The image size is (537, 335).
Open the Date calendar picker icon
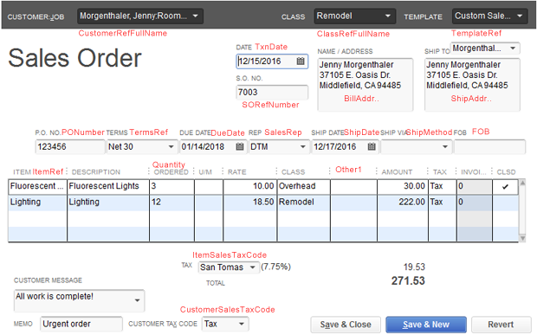pos(301,61)
